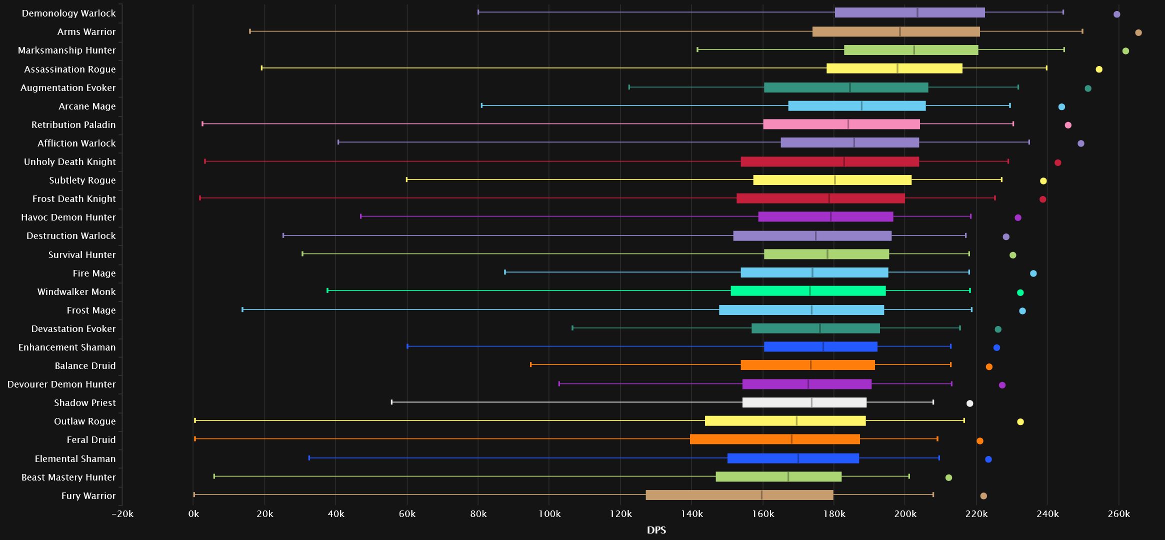The width and height of the screenshot is (1165, 540).
Task: Select the DPS axis title
Action: point(656,530)
